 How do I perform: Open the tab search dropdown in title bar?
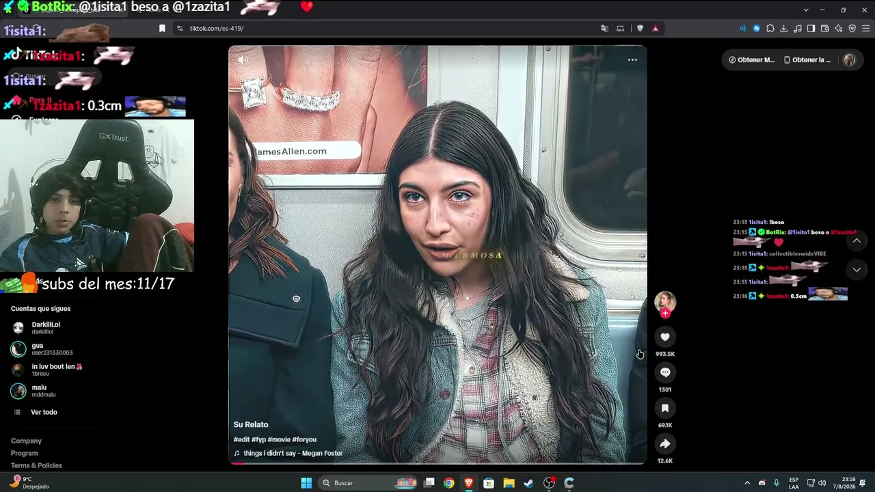pos(806,10)
